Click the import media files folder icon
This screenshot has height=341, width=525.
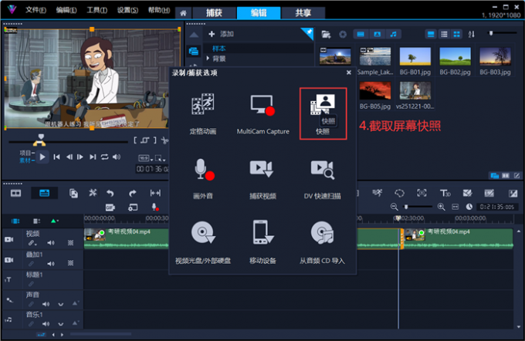click(326, 34)
